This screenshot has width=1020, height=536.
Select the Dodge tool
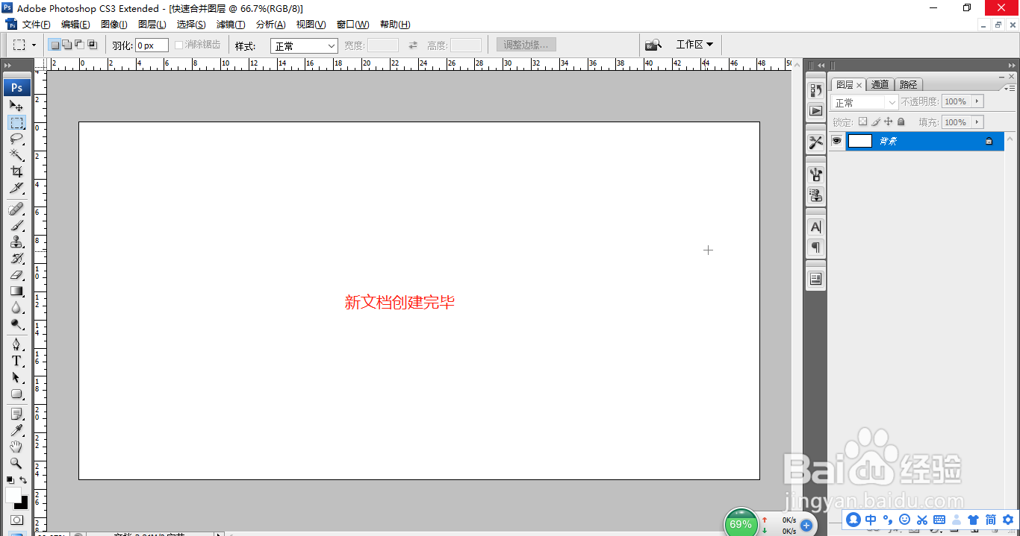click(x=16, y=324)
